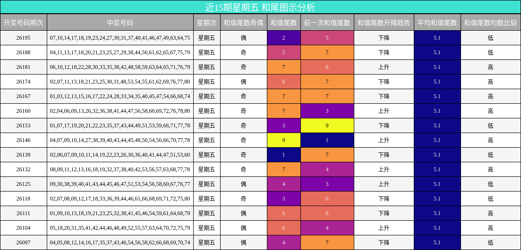This screenshot has width=521, height=250.
Task: Click the yellow 和值尾数 cell 9 in row 26146
Action: (x=284, y=140)
